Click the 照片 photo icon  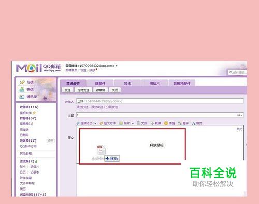pyautogui.click(x=121, y=123)
